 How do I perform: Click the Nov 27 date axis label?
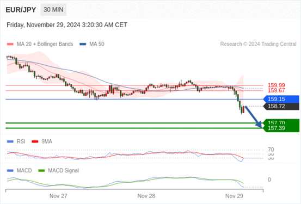coord(58,196)
